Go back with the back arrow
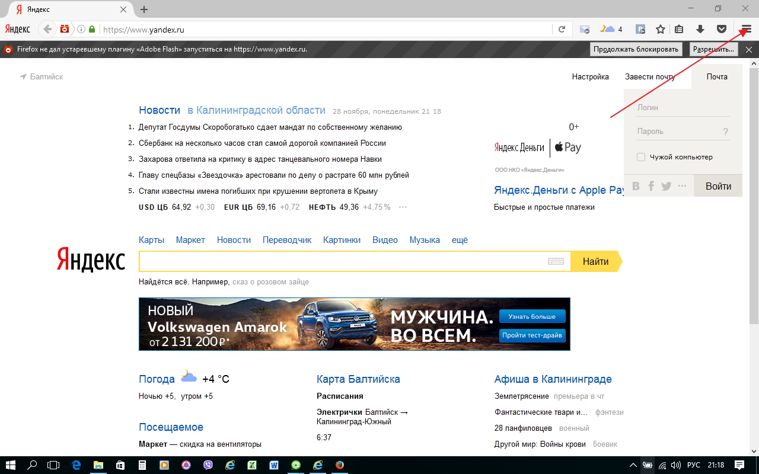759x474 pixels. click(x=48, y=29)
